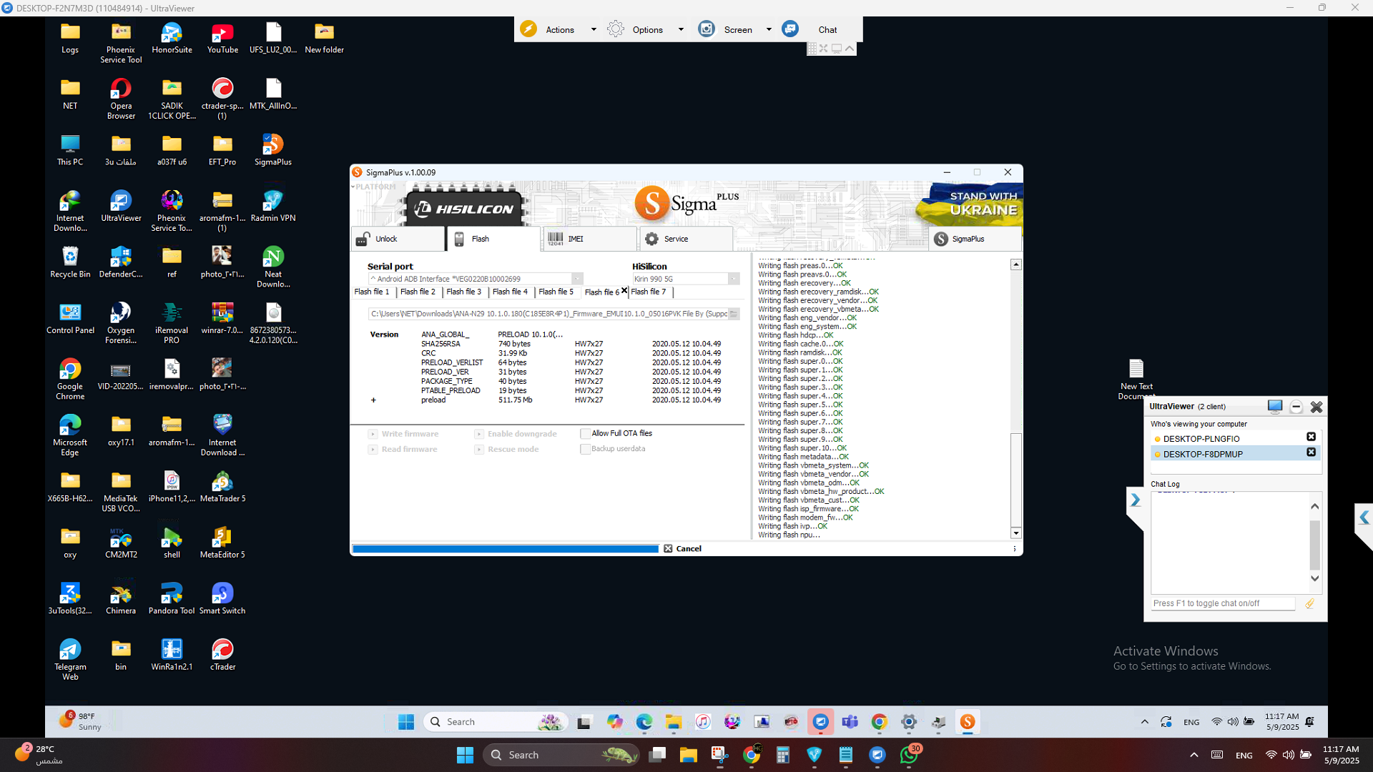Image resolution: width=1373 pixels, height=772 pixels.
Task: Close the Flash file 6 tab
Action: (624, 290)
